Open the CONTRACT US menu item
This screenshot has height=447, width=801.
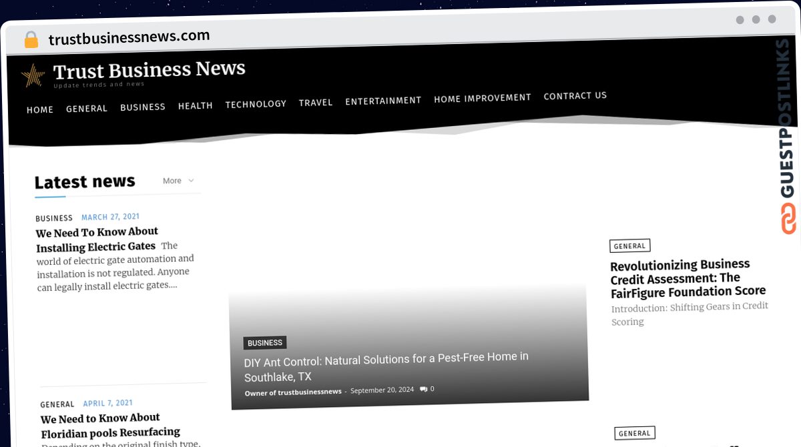(x=575, y=95)
